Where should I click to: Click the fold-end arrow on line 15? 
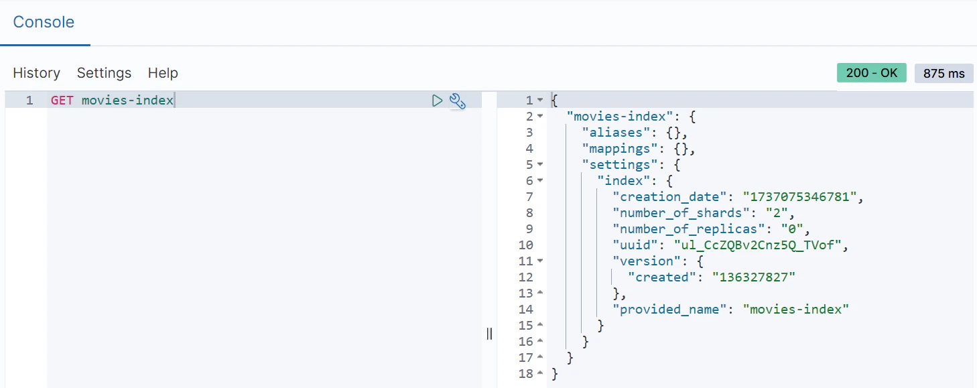(x=540, y=326)
